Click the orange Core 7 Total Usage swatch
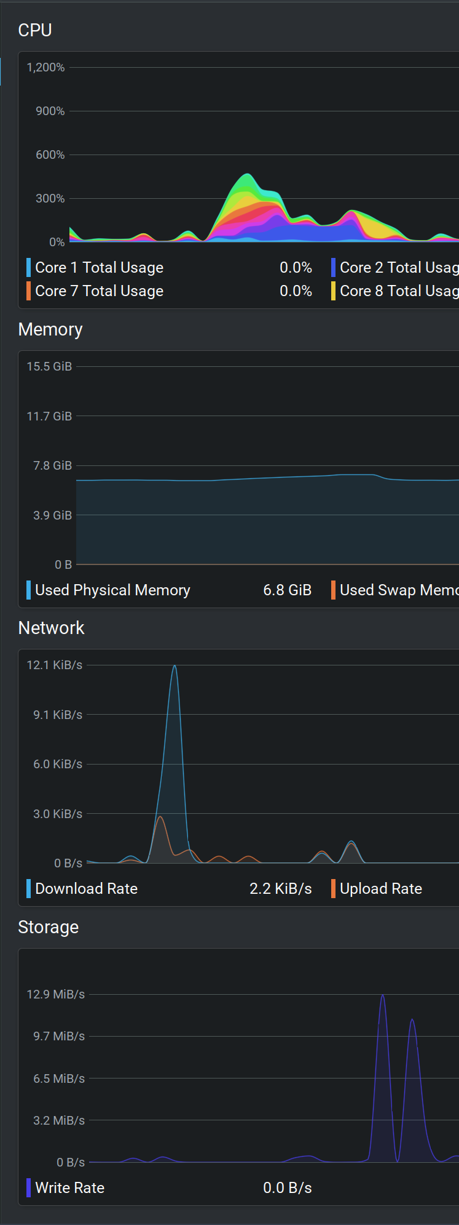Screen dimensions: 459x1225 29,291
